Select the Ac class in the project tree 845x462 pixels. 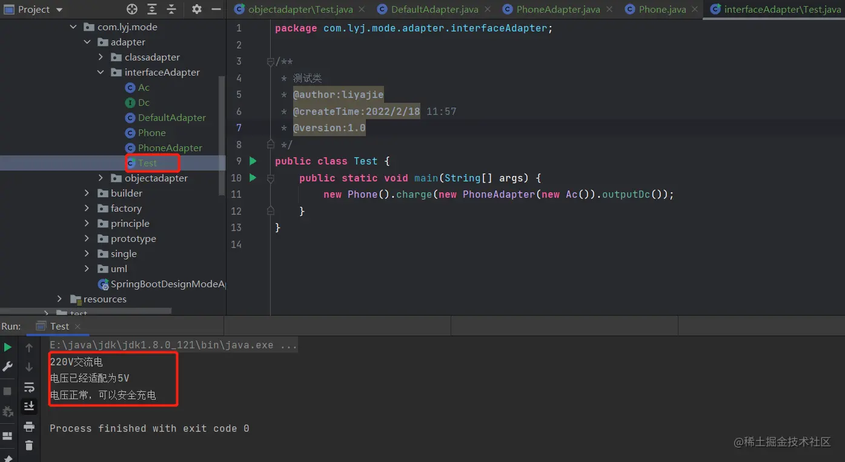point(137,87)
